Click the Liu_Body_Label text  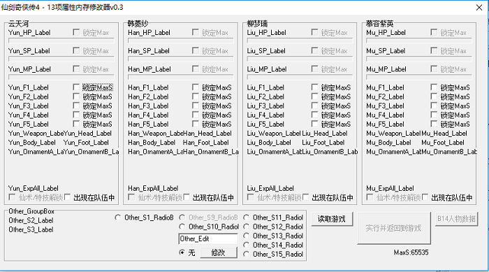click(x=269, y=143)
